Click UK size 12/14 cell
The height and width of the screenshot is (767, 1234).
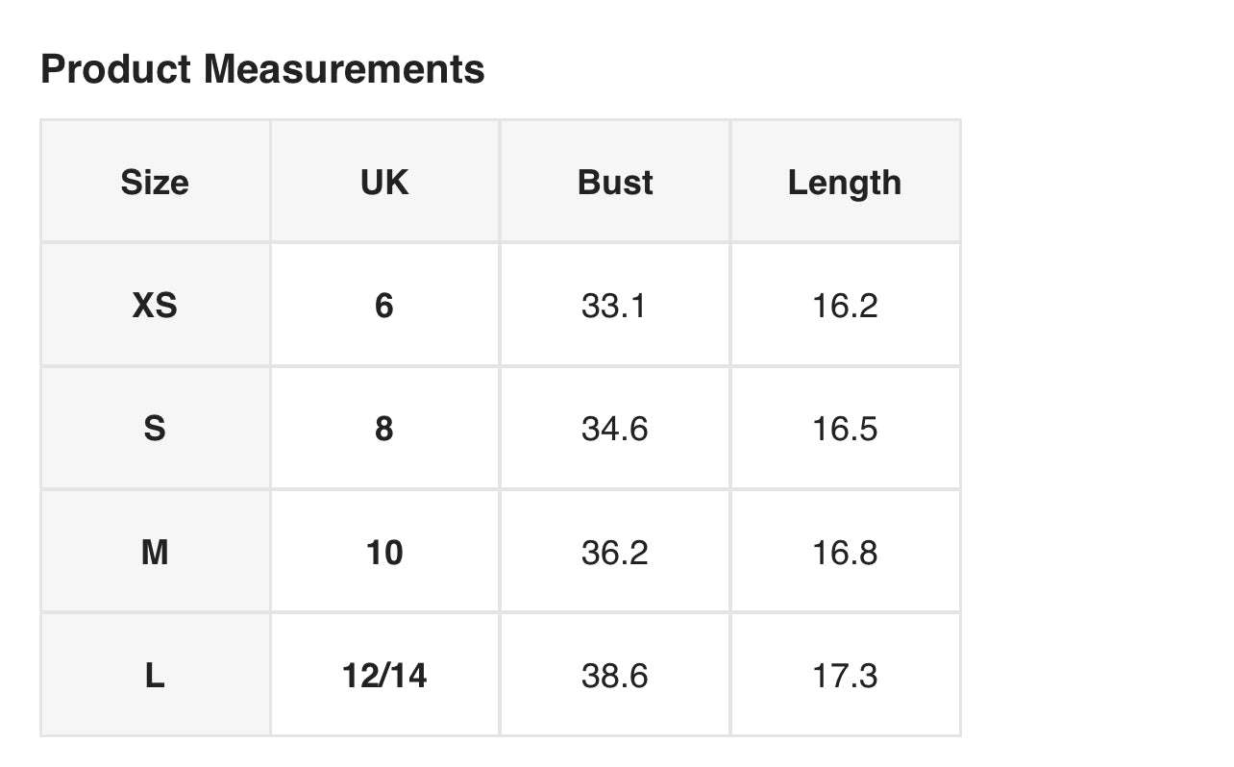[x=384, y=675]
